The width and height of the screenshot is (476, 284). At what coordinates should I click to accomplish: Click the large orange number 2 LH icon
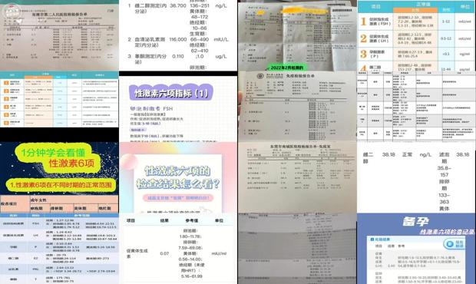tap(363, 38)
